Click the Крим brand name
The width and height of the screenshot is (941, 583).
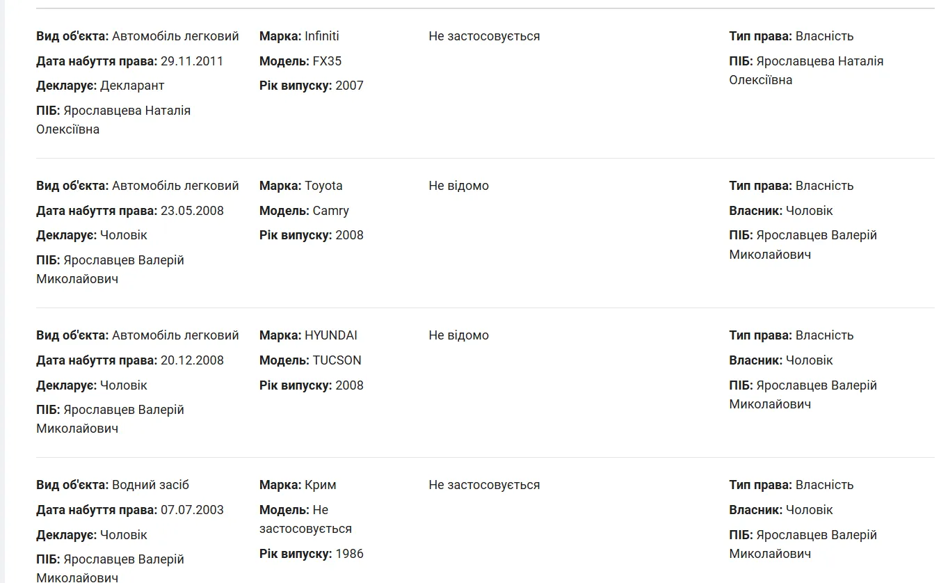click(321, 485)
